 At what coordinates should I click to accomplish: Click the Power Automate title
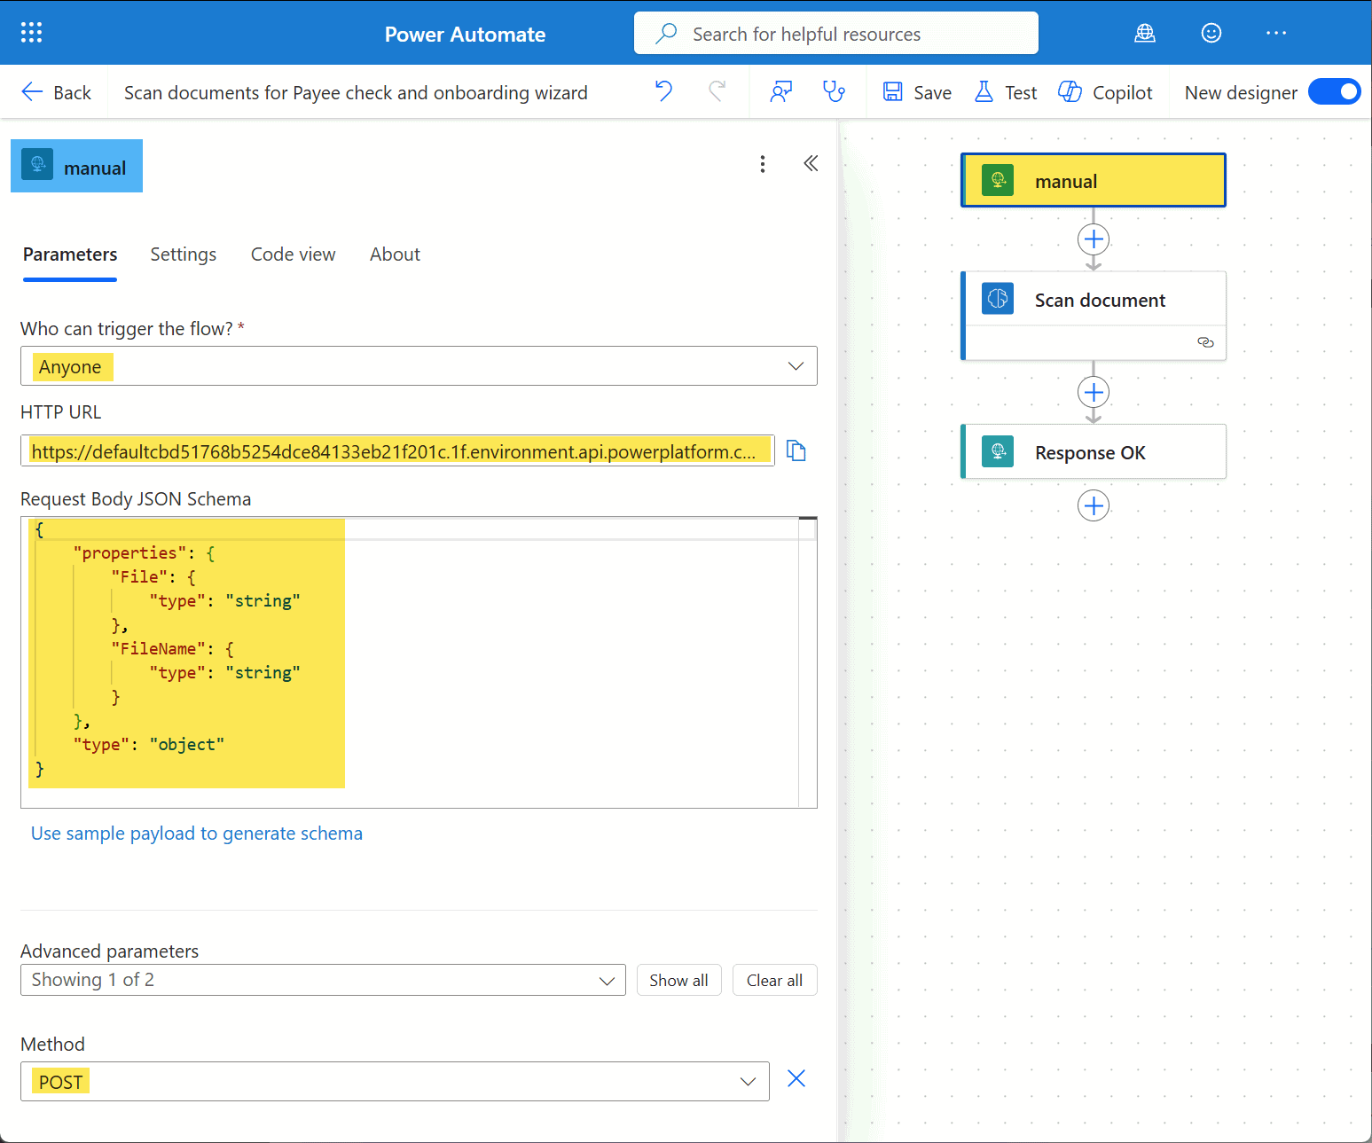pyautogui.click(x=465, y=34)
